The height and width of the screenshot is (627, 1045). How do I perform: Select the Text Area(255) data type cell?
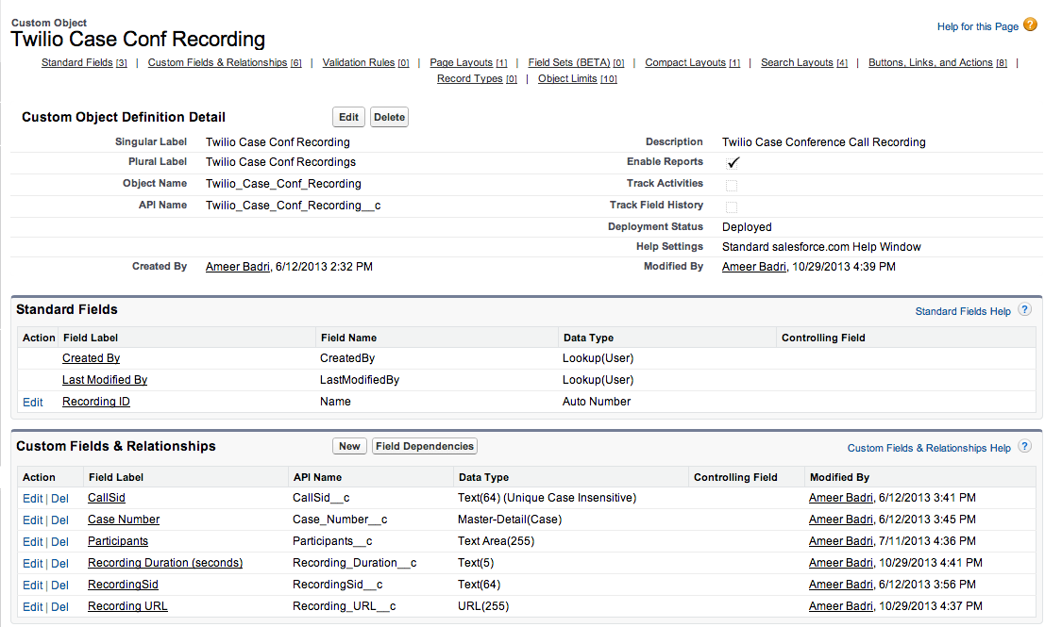[x=496, y=541]
